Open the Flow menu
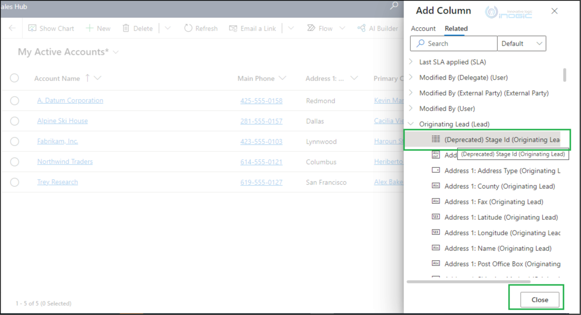The width and height of the screenshot is (581, 315). click(x=320, y=28)
